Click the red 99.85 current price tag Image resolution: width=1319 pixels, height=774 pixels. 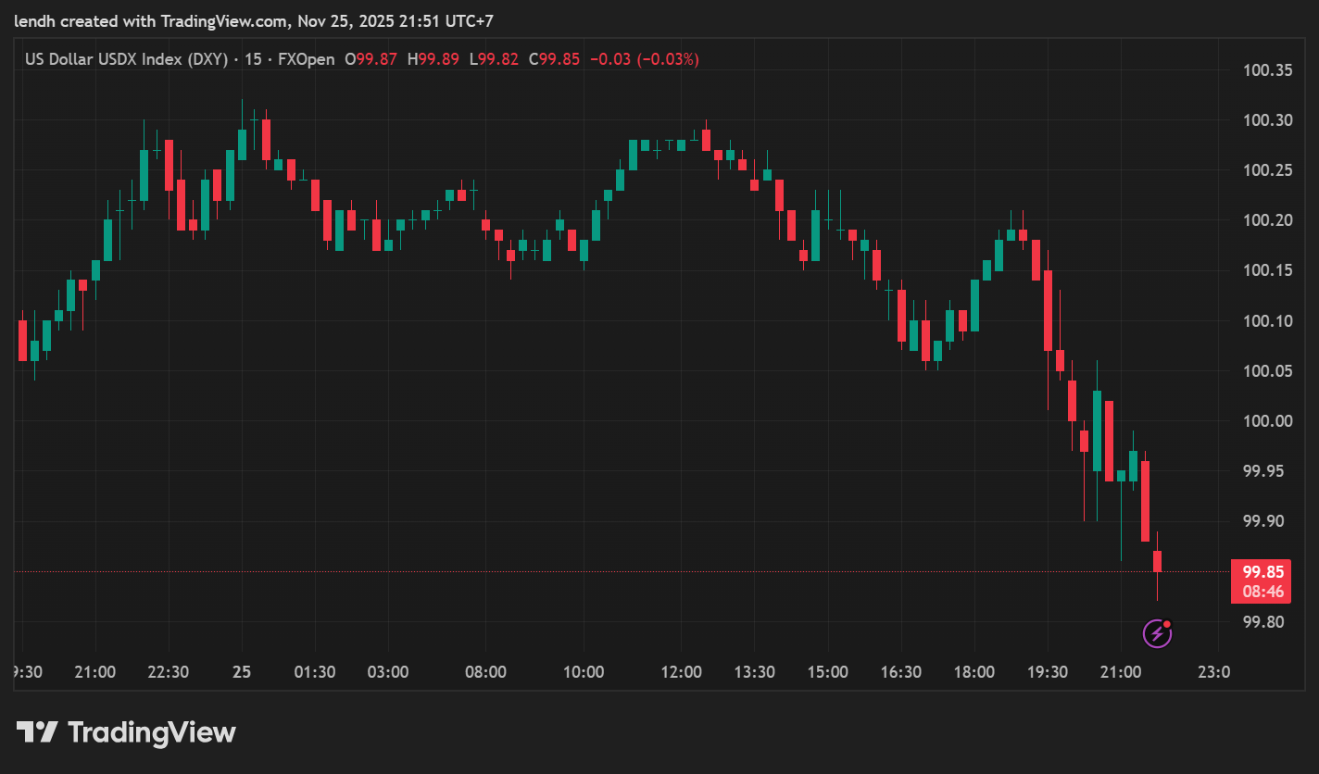coord(1262,572)
